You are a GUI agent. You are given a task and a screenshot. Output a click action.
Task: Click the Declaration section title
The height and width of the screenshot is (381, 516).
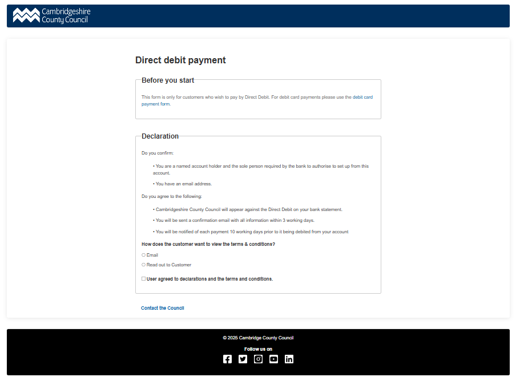(160, 136)
